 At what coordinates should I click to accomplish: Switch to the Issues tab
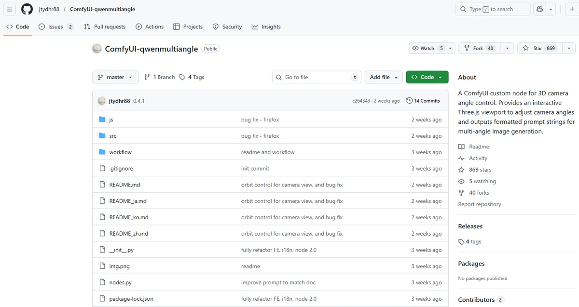pyautogui.click(x=56, y=27)
